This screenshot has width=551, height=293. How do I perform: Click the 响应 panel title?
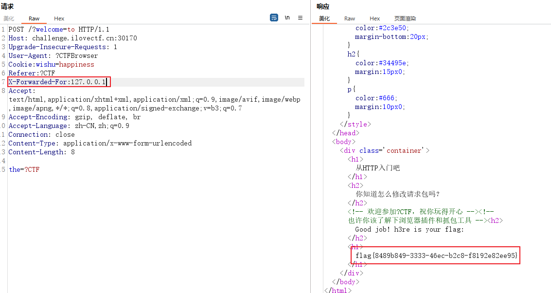point(322,6)
